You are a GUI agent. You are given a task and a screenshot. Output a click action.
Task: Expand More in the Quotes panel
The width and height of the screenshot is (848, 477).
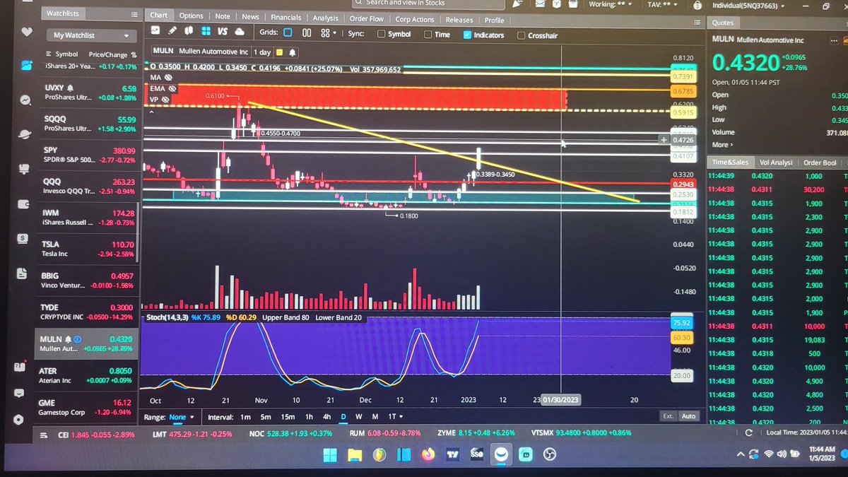pos(723,145)
